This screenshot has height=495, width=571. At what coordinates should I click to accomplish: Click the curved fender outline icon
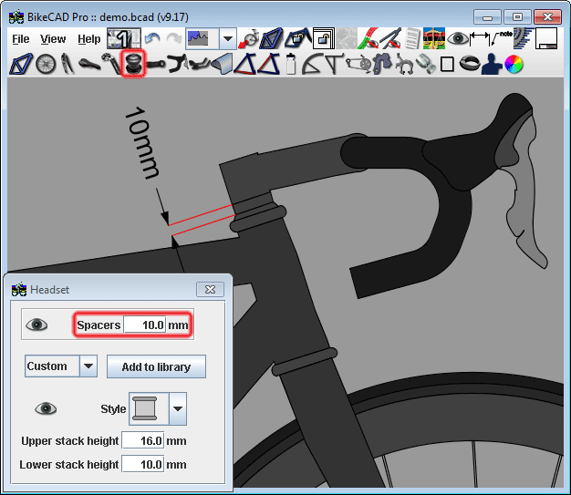coord(312,64)
